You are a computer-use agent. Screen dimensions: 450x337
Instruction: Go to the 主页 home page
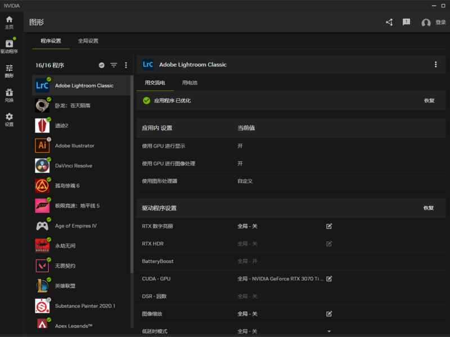[x=9, y=22]
